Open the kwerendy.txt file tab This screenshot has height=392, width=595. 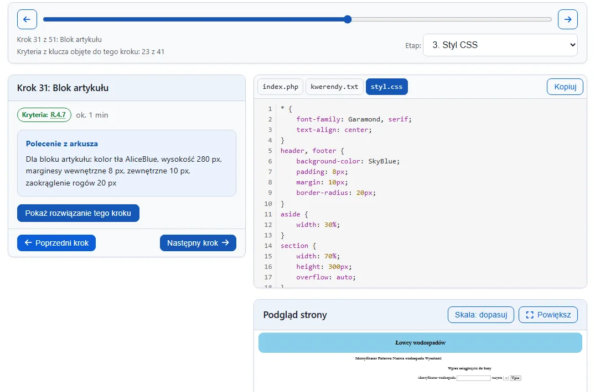pyautogui.click(x=334, y=87)
